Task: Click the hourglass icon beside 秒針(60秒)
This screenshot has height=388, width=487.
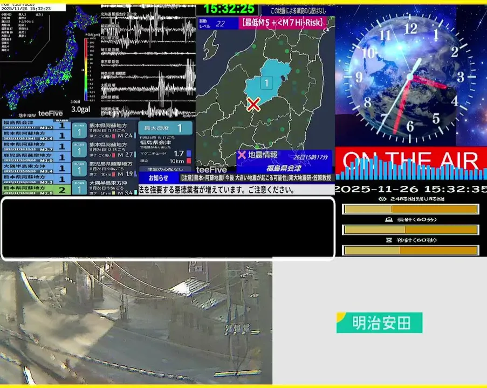Action: click(x=388, y=240)
